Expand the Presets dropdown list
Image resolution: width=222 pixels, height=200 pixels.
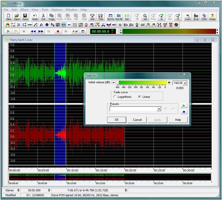159,109
